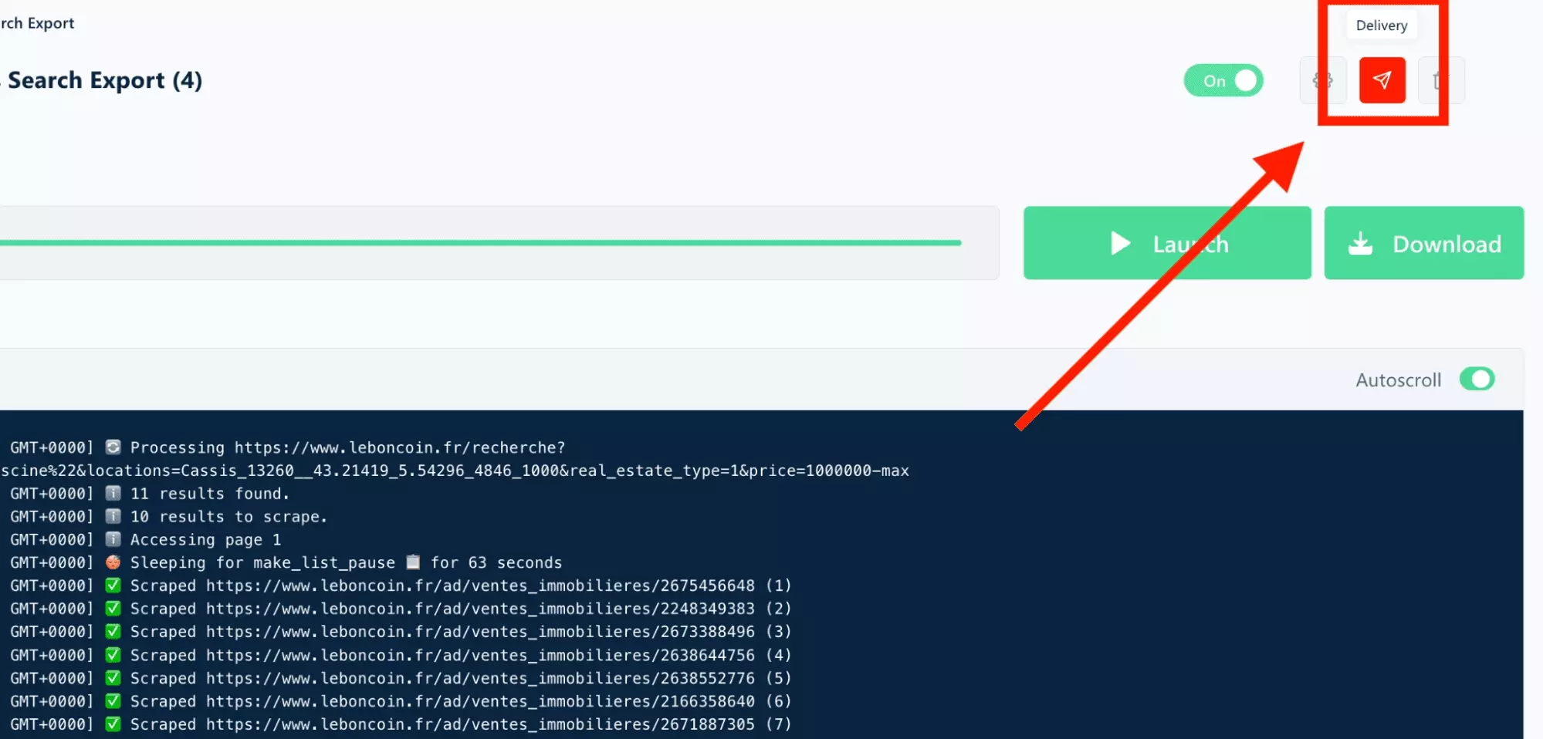
Task: Click info icon beside '11 results found'
Action: point(113,494)
